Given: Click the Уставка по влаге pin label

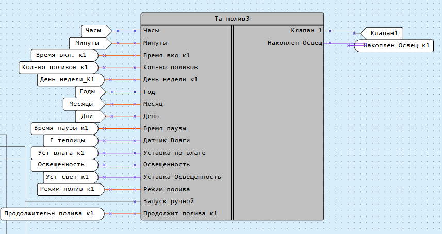Looking at the screenshot, I should pyautogui.click(x=174, y=153).
